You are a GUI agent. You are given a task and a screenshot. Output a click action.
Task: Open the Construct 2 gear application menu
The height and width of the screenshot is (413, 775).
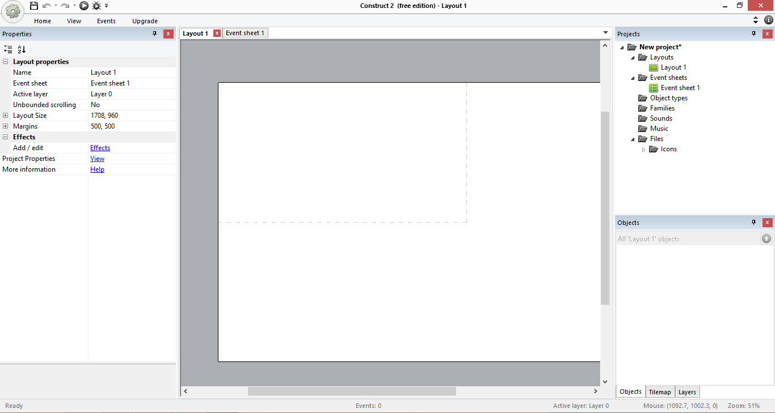12,11
